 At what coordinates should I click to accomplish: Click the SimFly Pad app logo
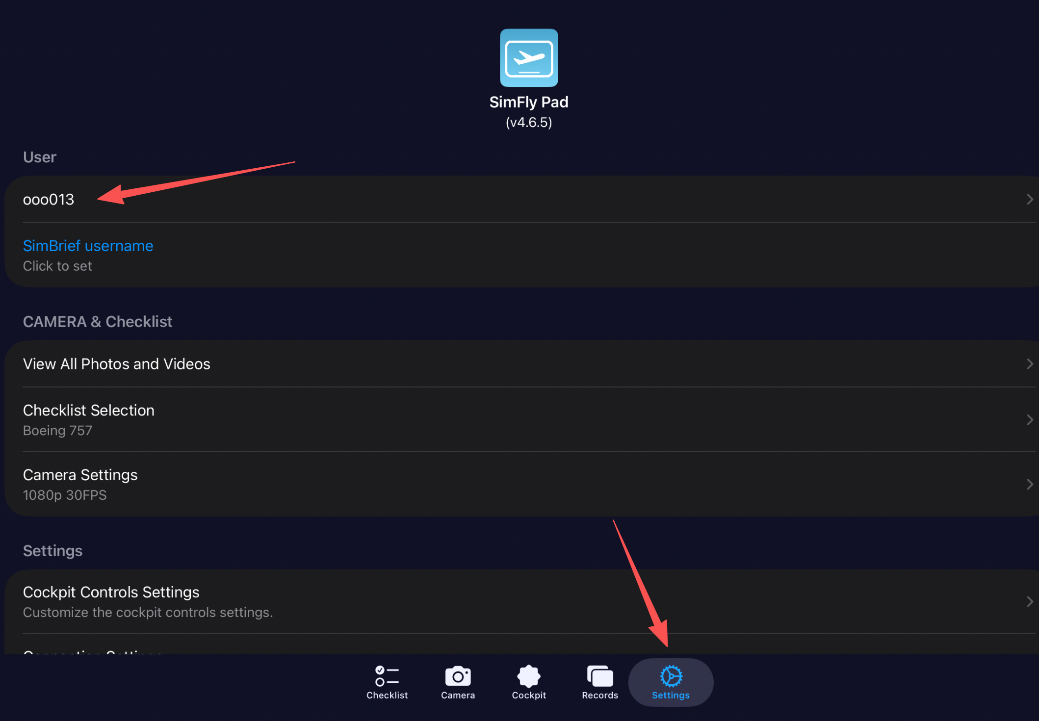click(529, 58)
